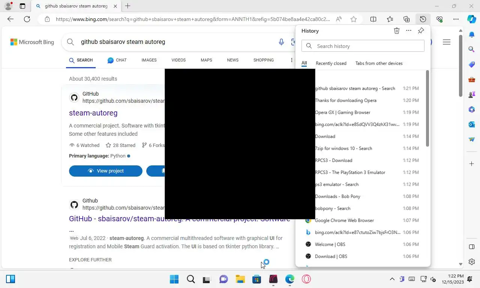480x288 pixels.
Task: Open sidebar notifications bell
Action: click(472, 34)
